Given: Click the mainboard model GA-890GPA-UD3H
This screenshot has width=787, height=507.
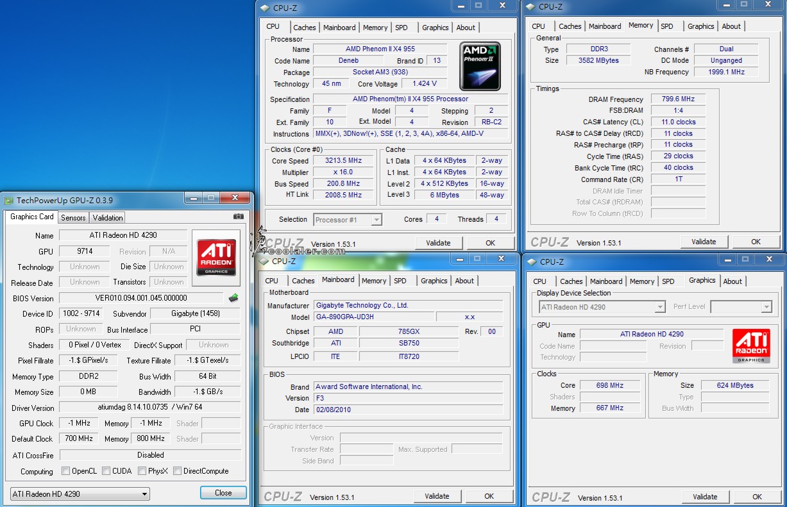Looking at the screenshot, I should (x=373, y=317).
